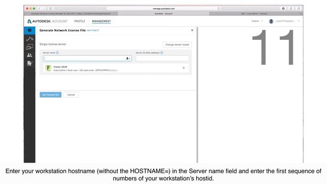This screenshot has width=327, height=184.
Task: Close the Generate Network License File panel
Action: 192,30
